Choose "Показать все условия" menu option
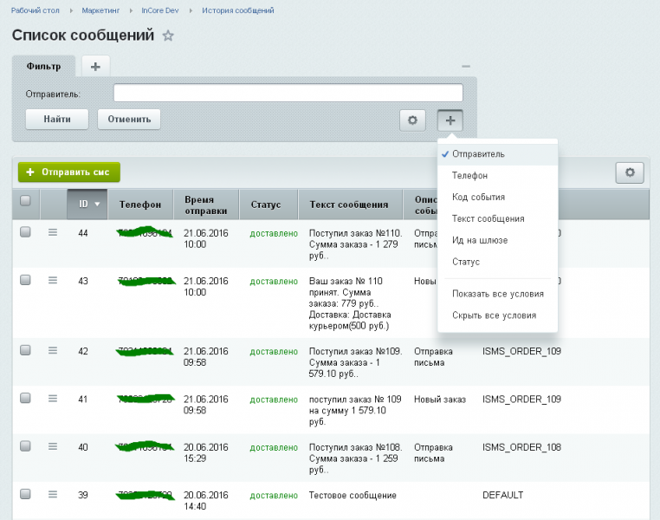 coord(497,294)
